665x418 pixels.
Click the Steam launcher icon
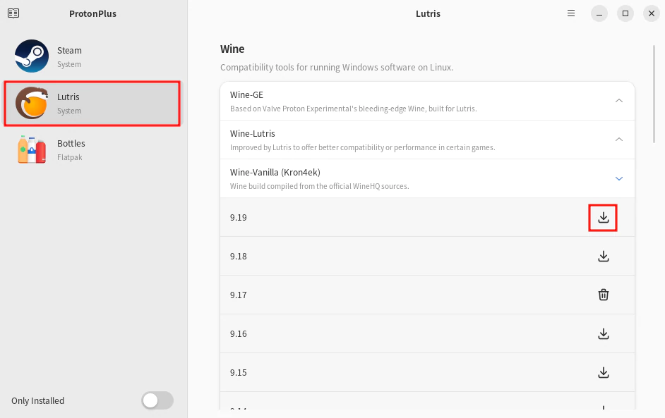pyautogui.click(x=32, y=56)
